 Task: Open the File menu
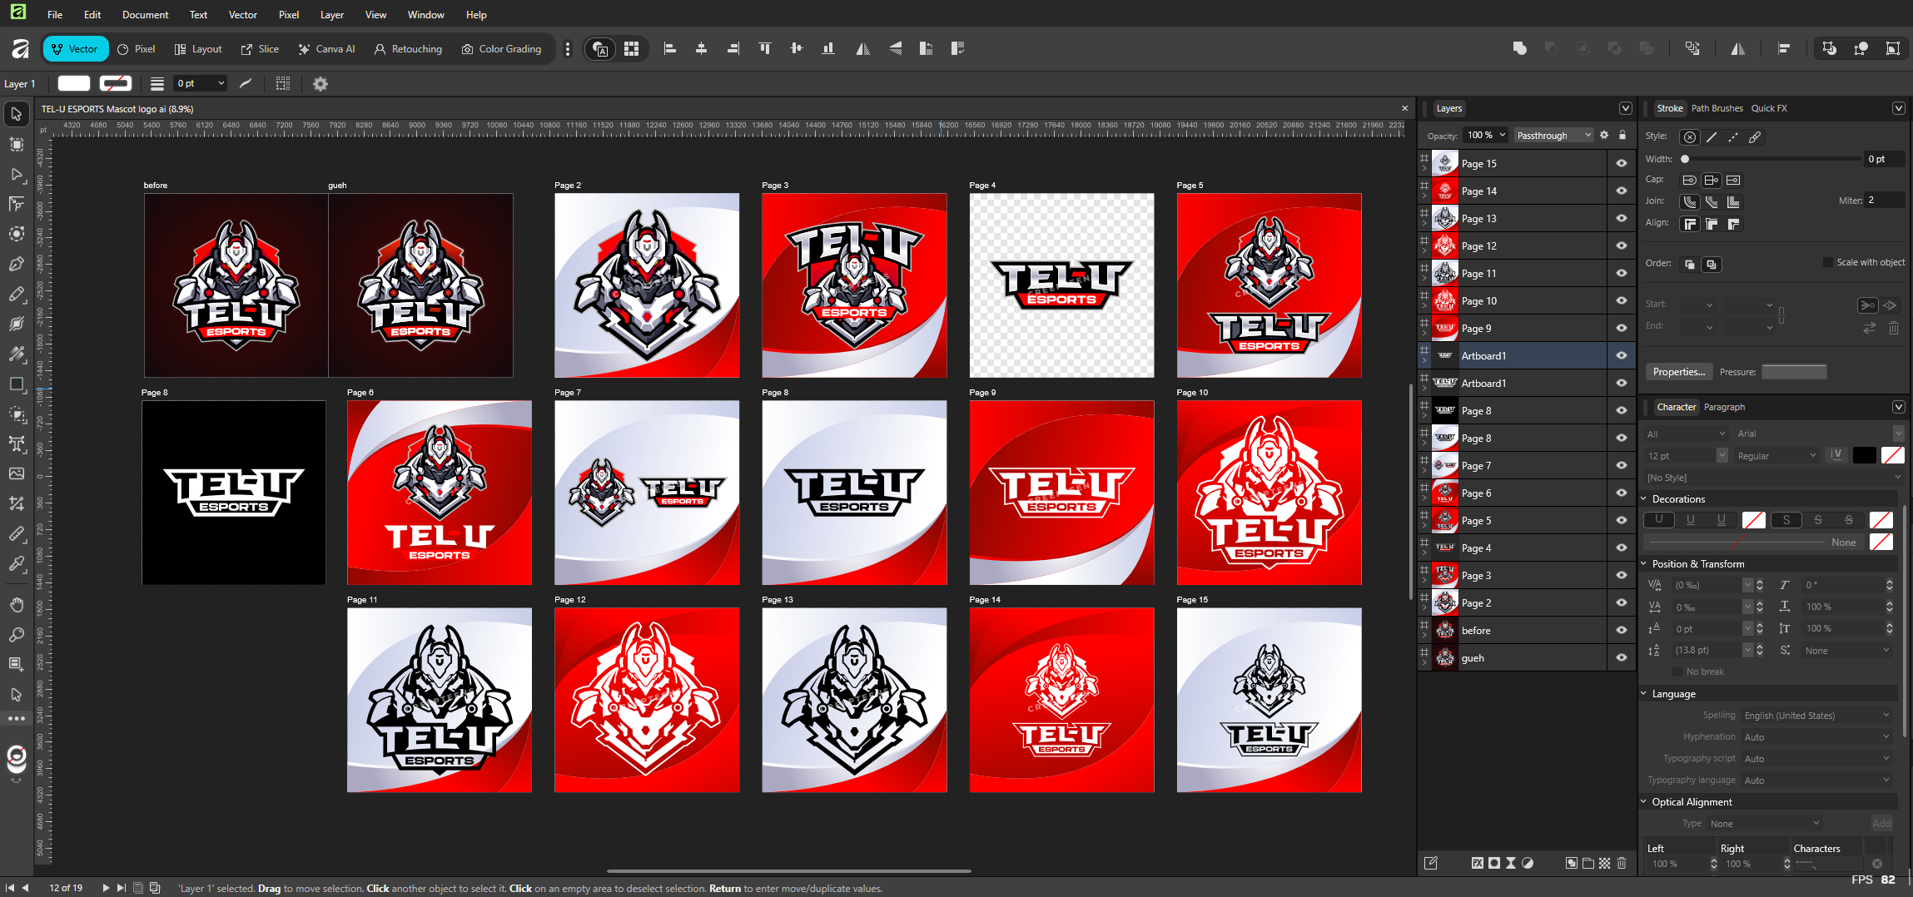[x=55, y=14]
